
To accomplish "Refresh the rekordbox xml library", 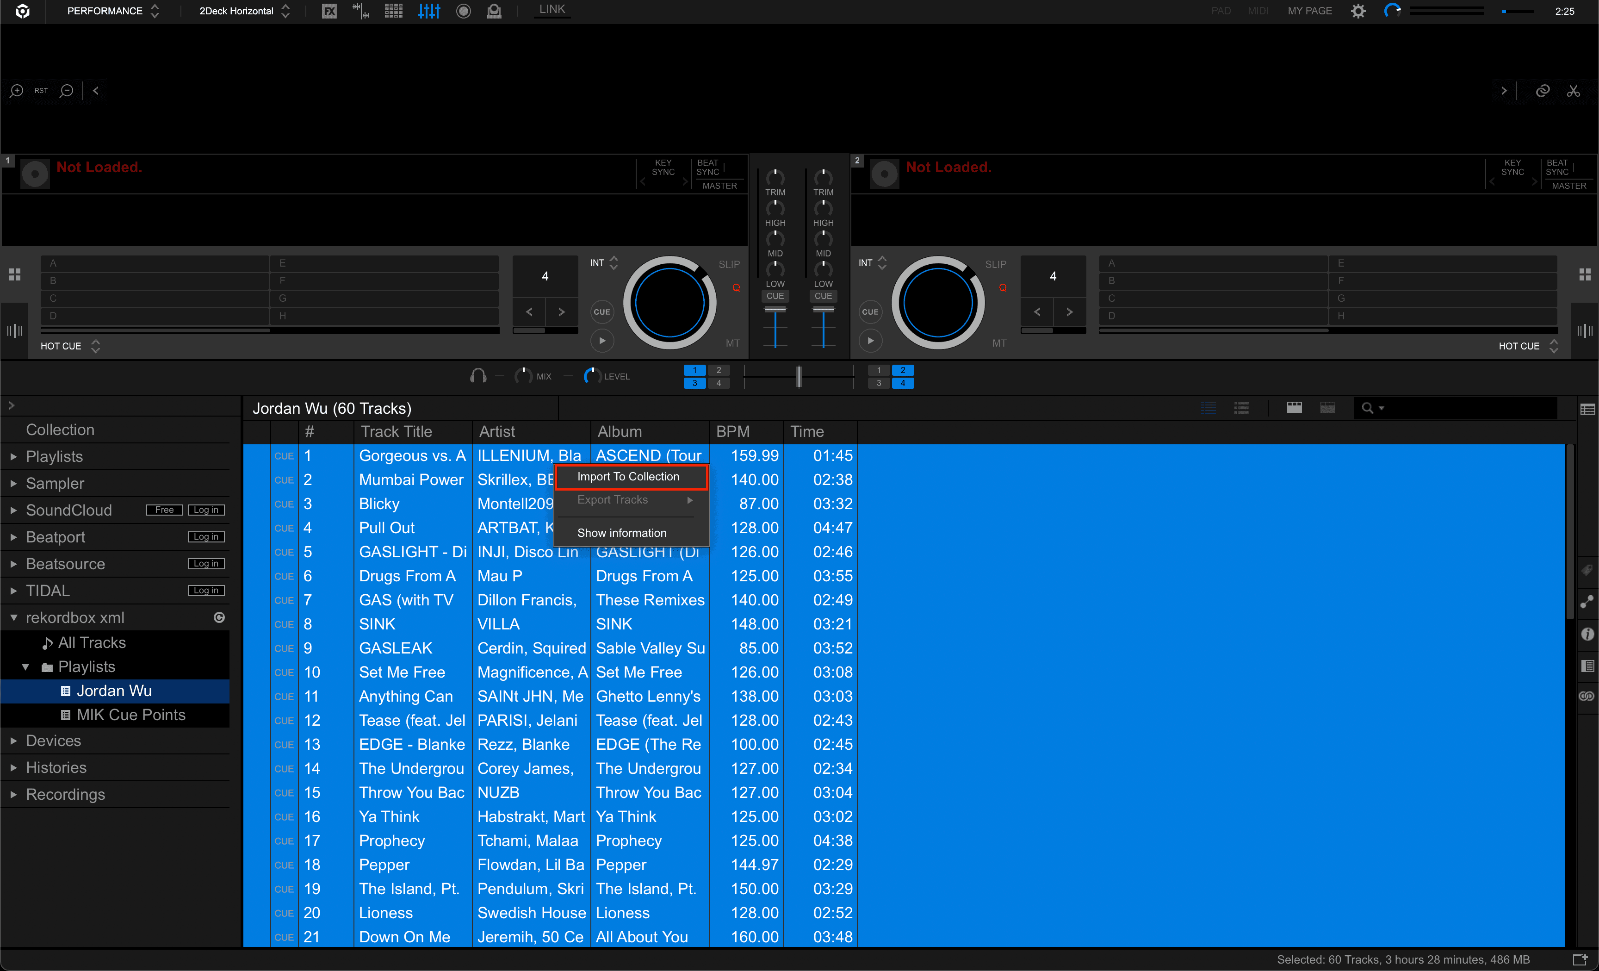I will click(x=219, y=617).
